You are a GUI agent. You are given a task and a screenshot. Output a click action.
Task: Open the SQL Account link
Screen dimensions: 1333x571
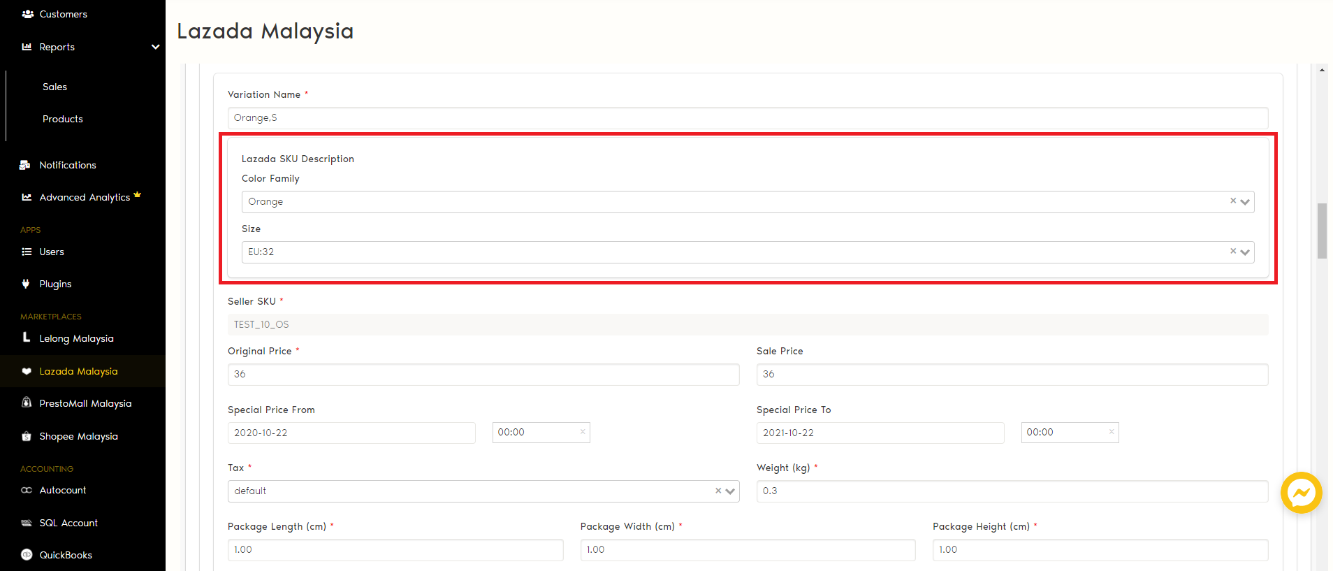(x=68, y=523)
